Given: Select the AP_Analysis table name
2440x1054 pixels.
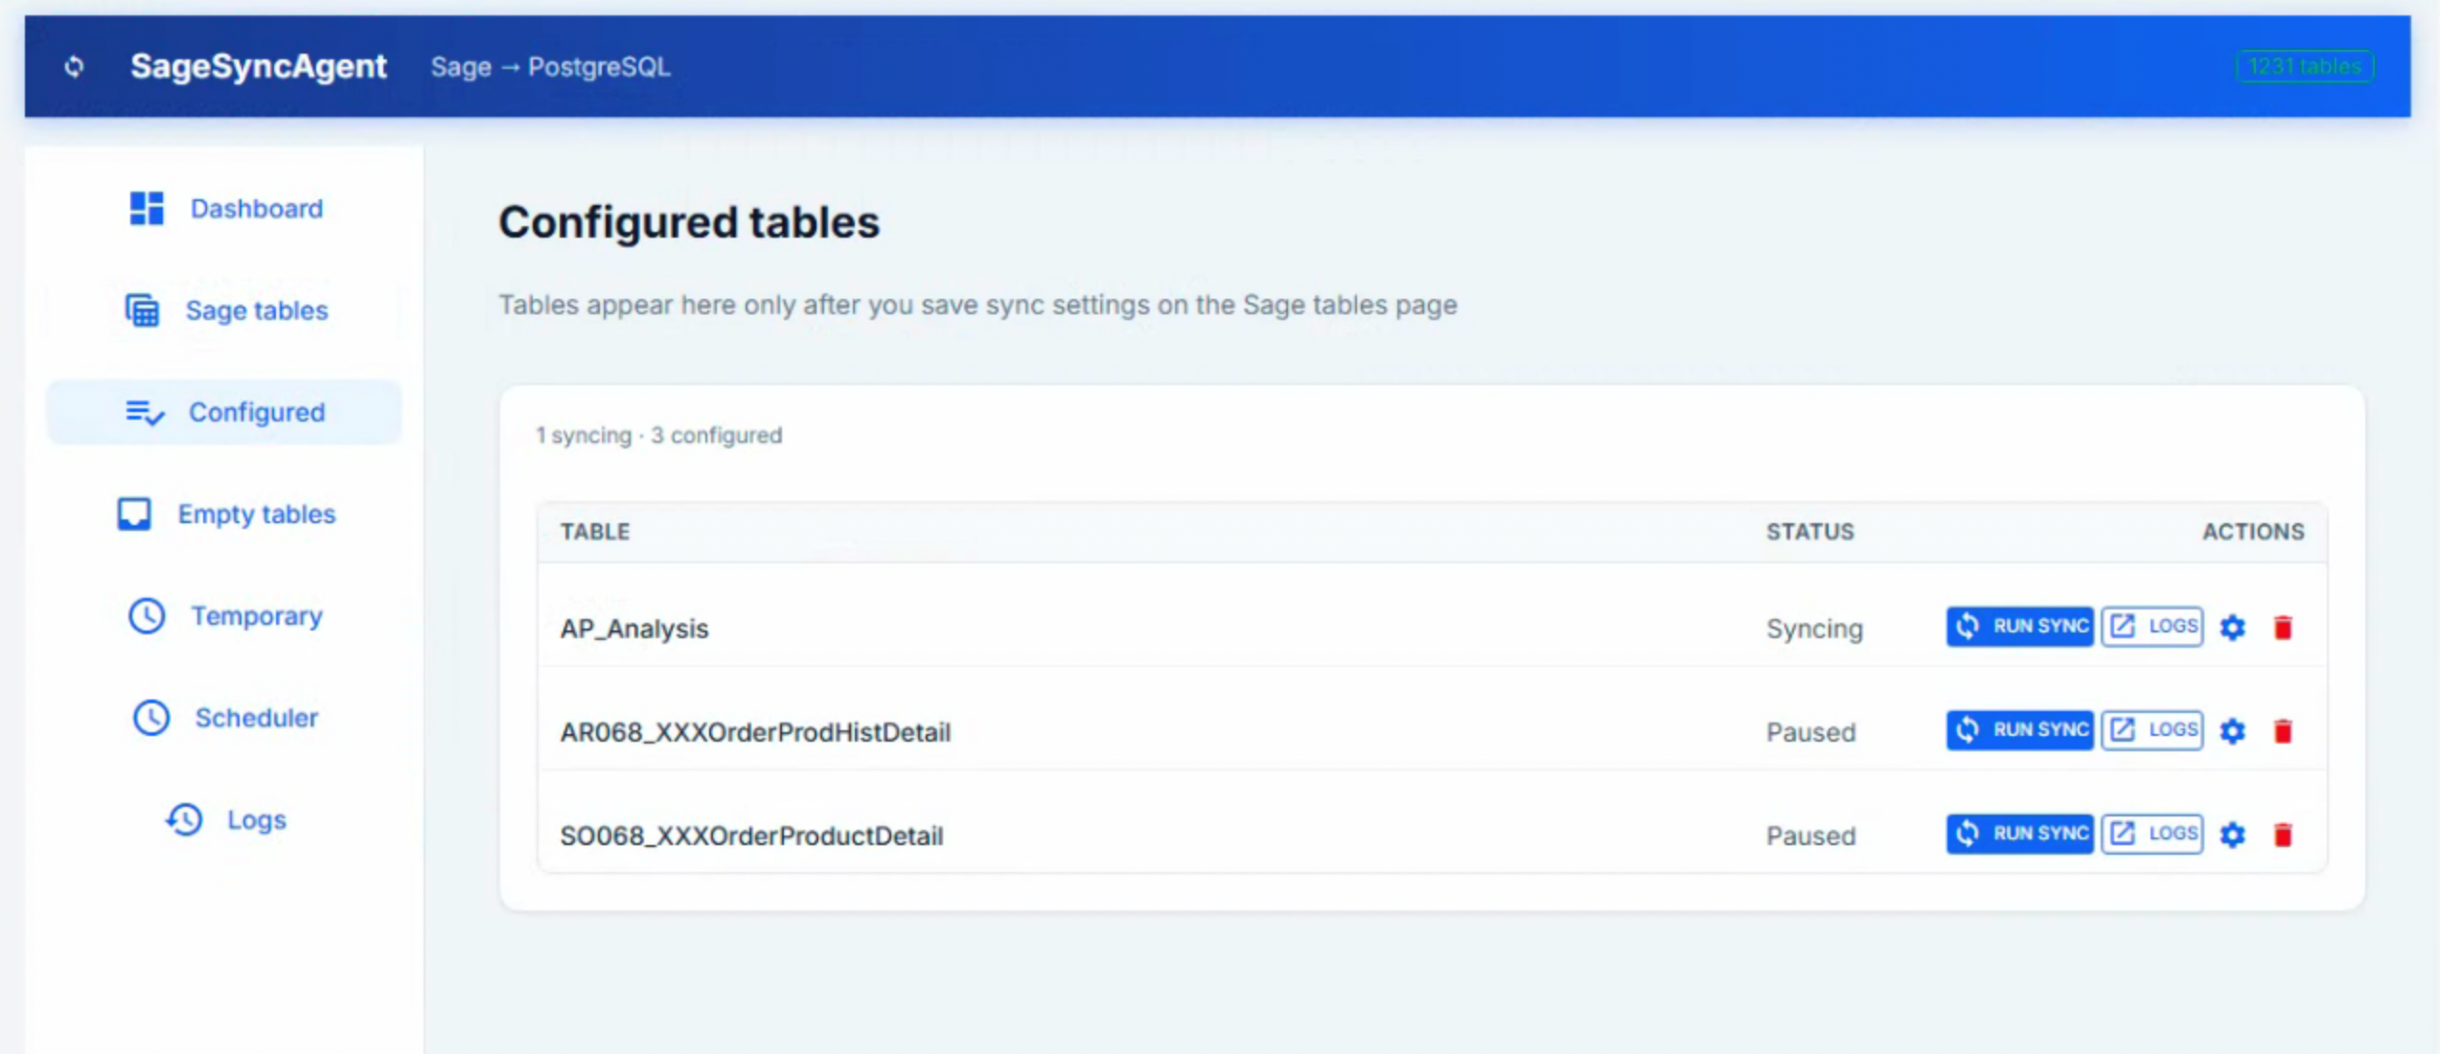Looking at the screenshot, I should click(634, 629).
